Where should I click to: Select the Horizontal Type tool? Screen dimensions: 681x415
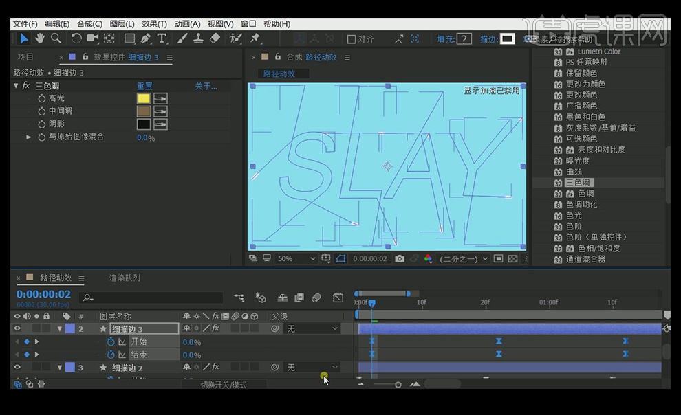pos(162,38)
